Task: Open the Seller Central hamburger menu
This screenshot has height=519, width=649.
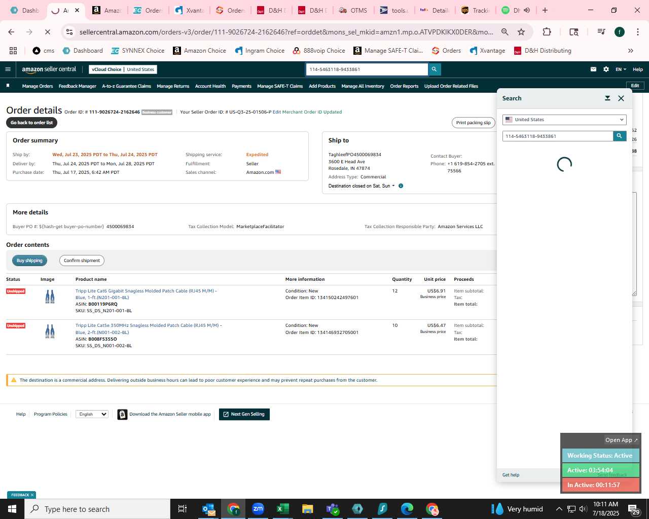Action: (x=8, y=69)
